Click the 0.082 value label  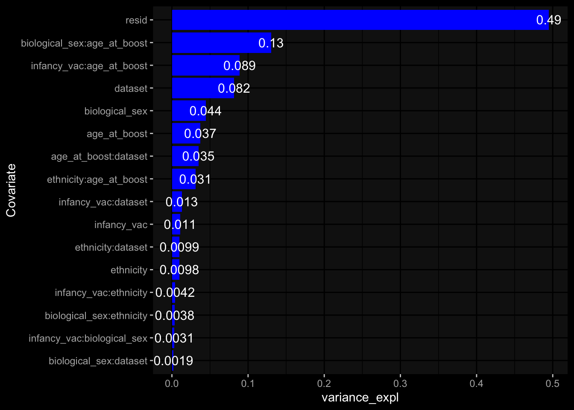[x=234, y=88]
